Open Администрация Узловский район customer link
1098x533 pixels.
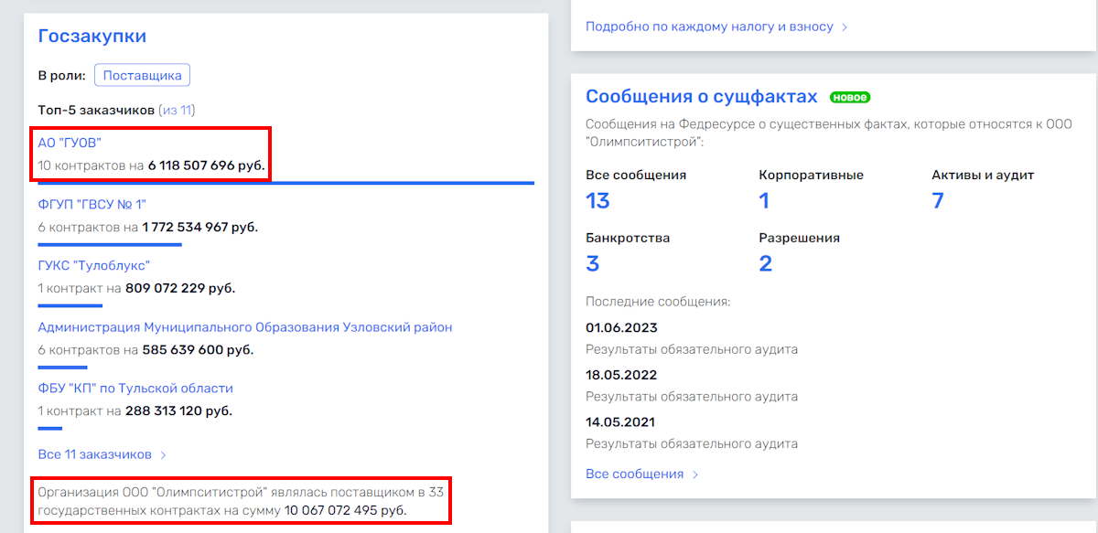pyautogui.click(x=245, y=327)
